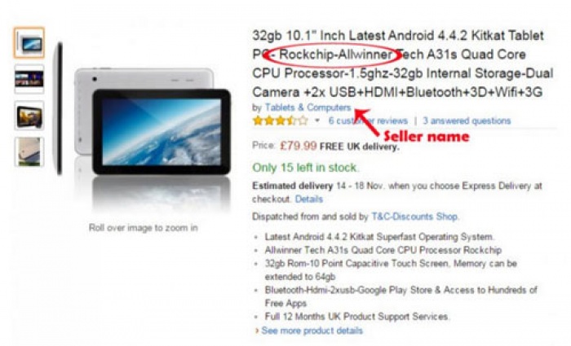
Task: Open the T&C-Discounts Shop seller link
Action: [x=414, y=217]
